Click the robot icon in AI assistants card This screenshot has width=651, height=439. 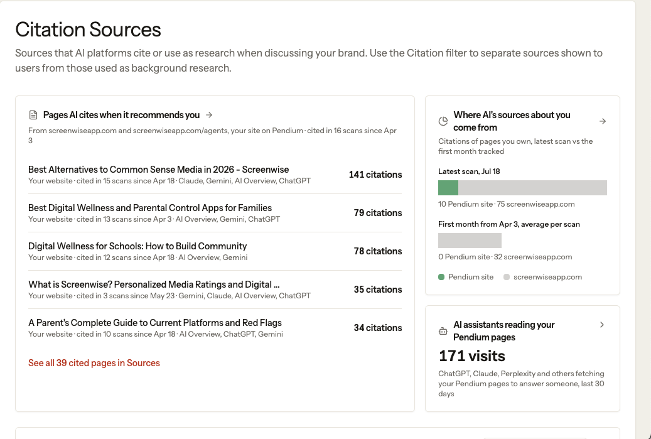[443, 331]
